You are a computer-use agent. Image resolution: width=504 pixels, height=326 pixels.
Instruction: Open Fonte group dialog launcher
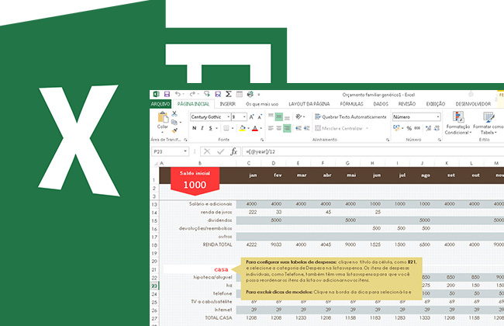pos(262,140)
